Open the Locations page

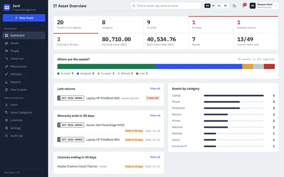pos(24,120)
